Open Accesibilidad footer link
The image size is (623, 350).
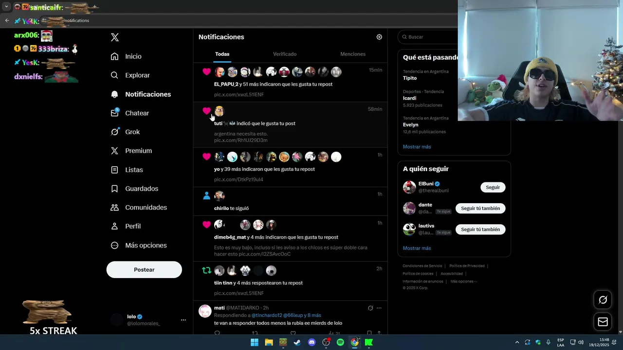(451, 274)
